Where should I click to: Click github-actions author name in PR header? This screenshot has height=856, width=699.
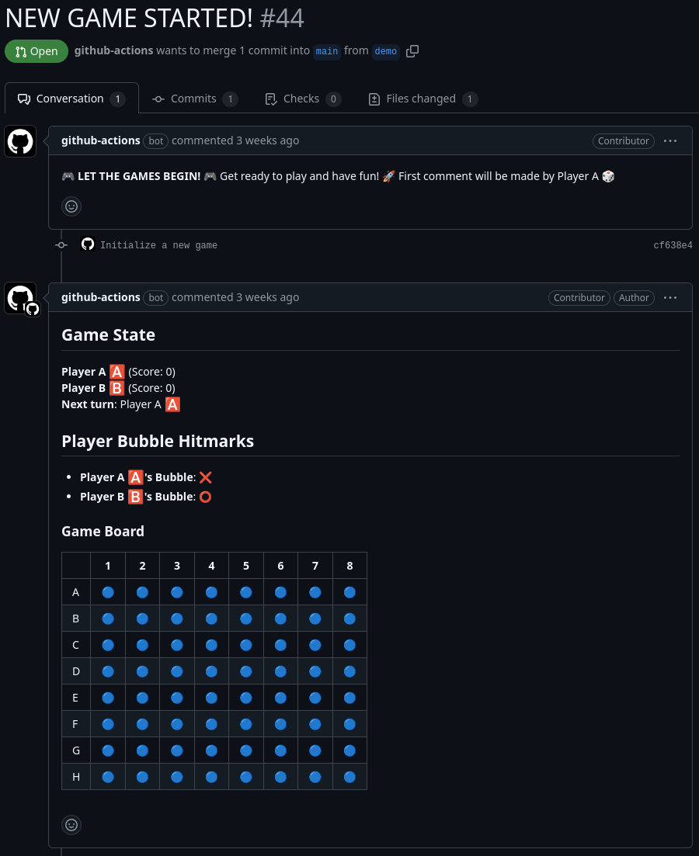[113, 50]
